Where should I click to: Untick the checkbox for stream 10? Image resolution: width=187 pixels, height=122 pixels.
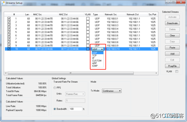[9, 49]
